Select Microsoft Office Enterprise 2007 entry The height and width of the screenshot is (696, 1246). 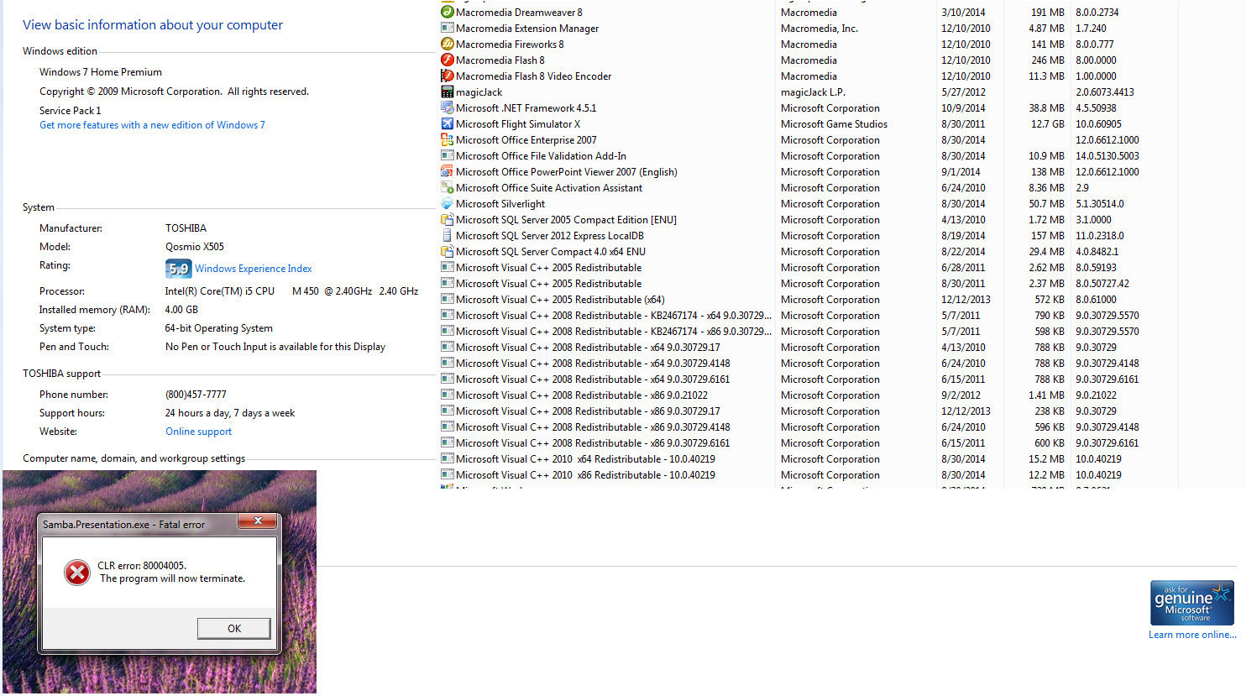(x=526, y=139)
